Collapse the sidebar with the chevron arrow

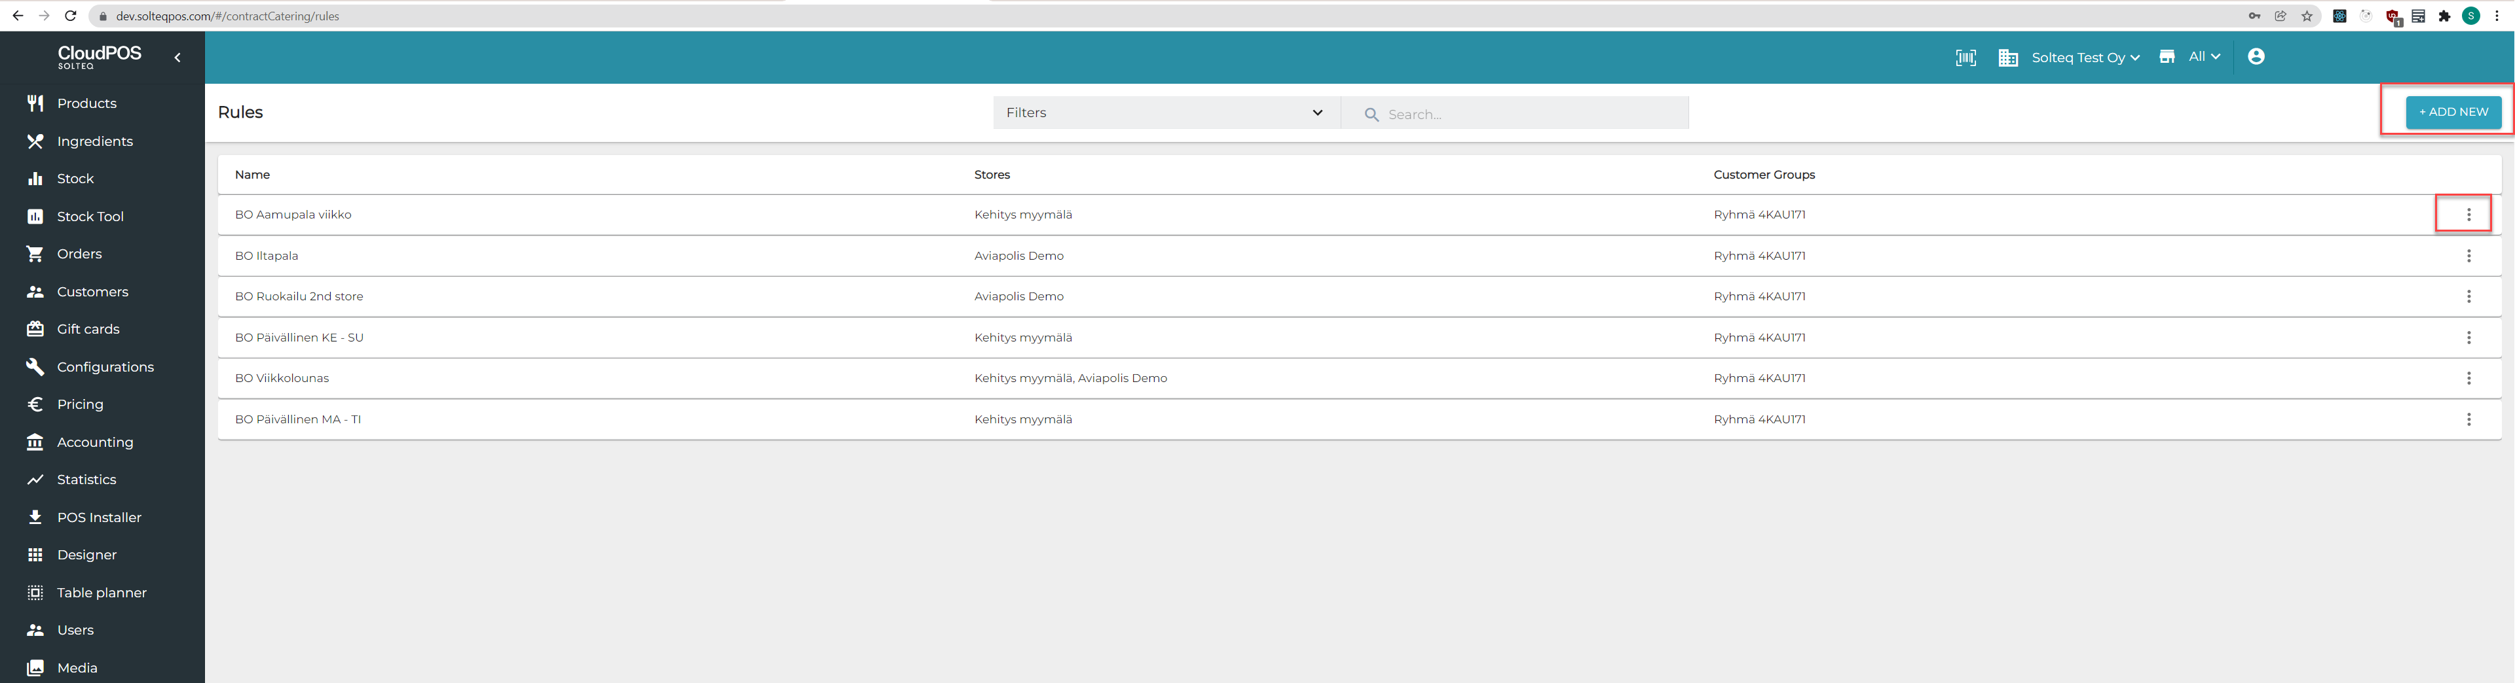click(177, 58)
